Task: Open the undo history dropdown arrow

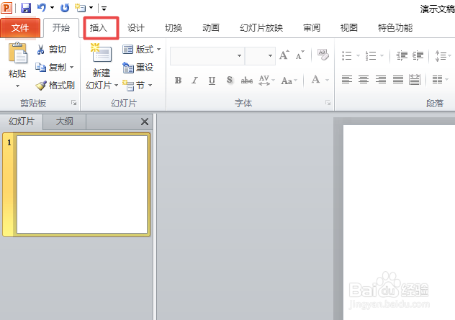Action: [x=53, y=7]
